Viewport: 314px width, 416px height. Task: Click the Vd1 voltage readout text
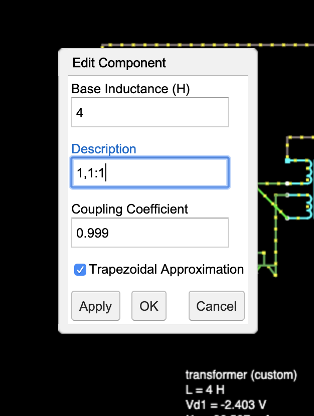click(x=226, y=404)
